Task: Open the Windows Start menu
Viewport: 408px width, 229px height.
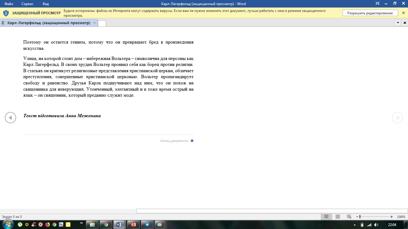Action: (x=7, y=225)
